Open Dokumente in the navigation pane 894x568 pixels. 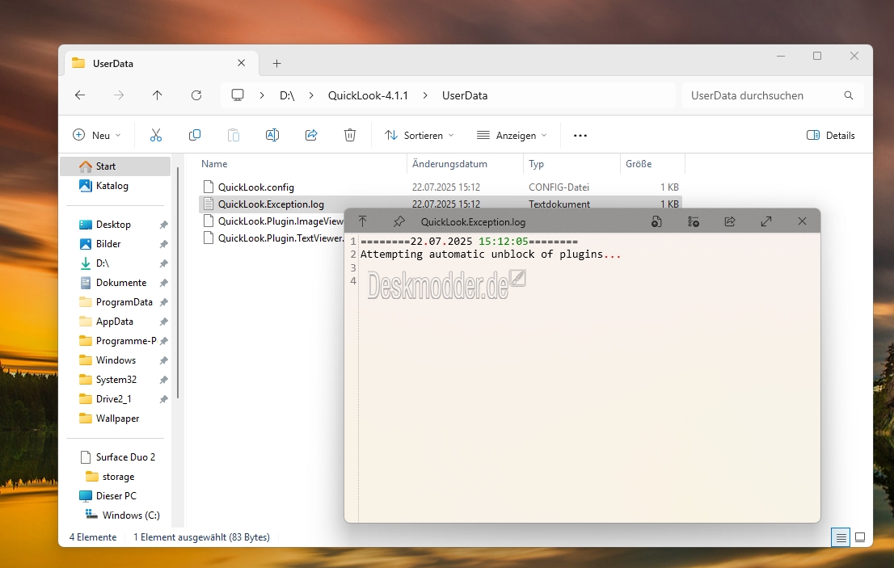coord(121,283)
